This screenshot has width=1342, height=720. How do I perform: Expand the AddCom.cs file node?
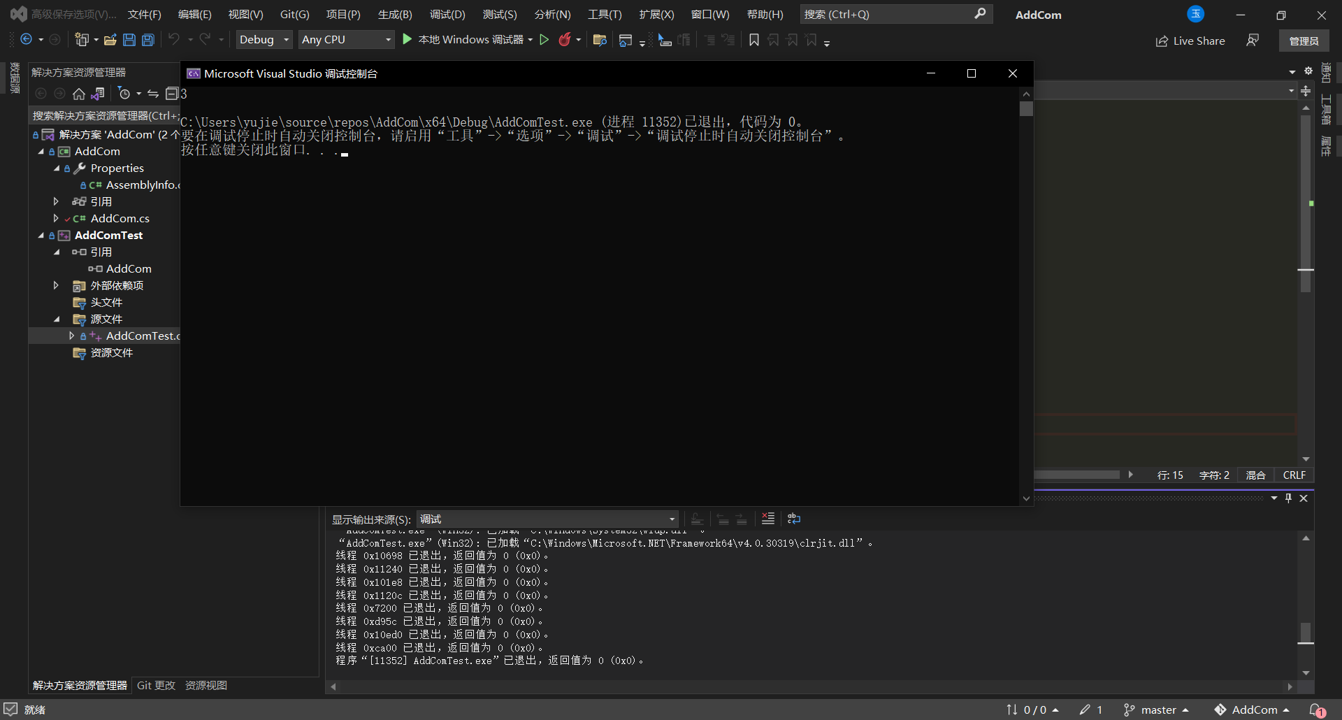[x=57, y=219]
